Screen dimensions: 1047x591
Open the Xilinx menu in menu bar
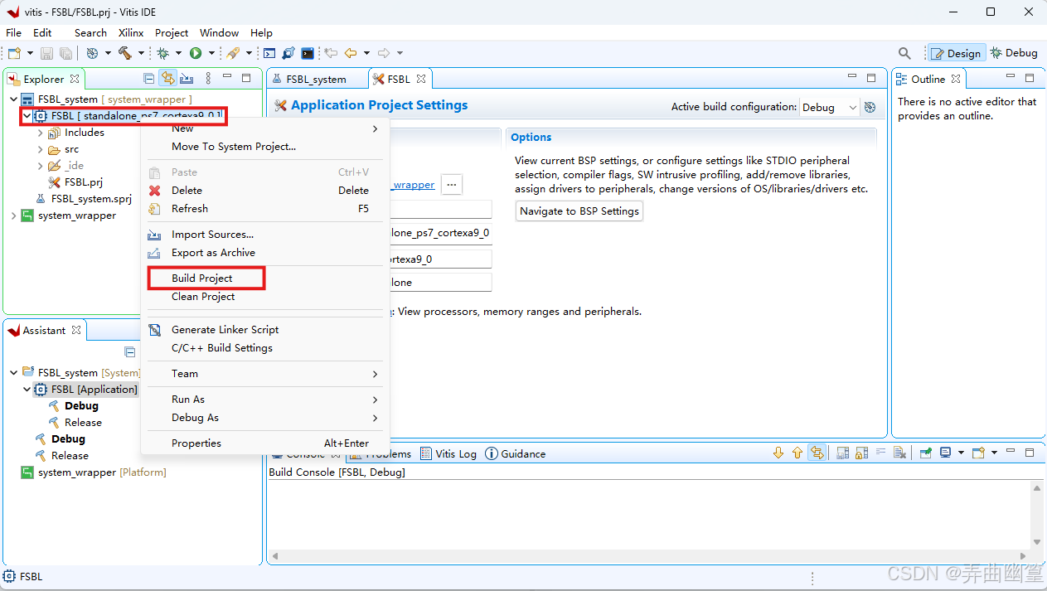131,33
